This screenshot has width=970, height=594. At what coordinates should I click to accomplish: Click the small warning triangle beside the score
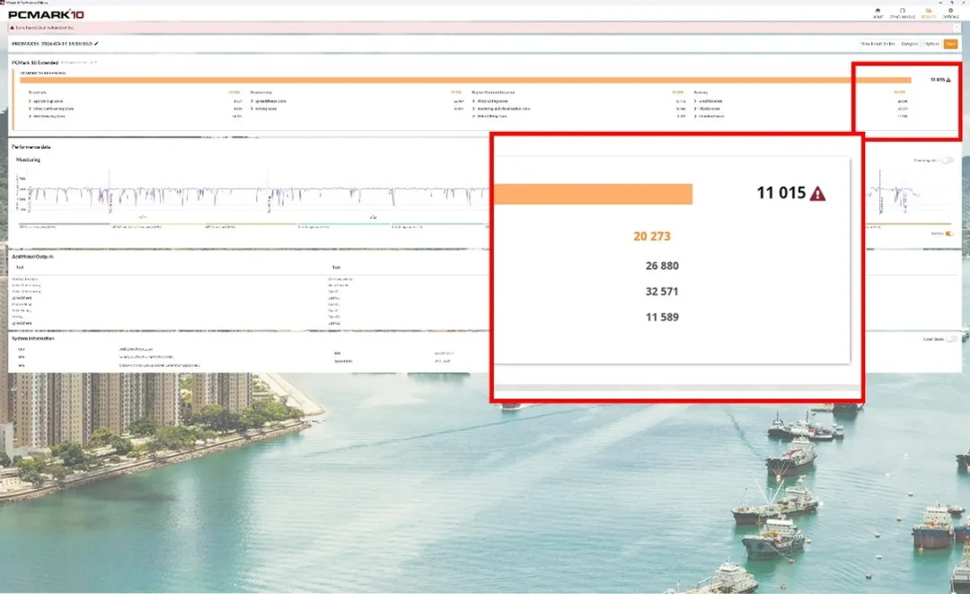pyautogui.click(x=948, y=80)
